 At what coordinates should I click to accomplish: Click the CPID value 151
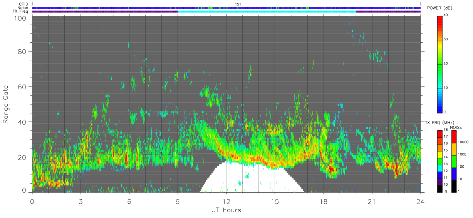point(238,4)
